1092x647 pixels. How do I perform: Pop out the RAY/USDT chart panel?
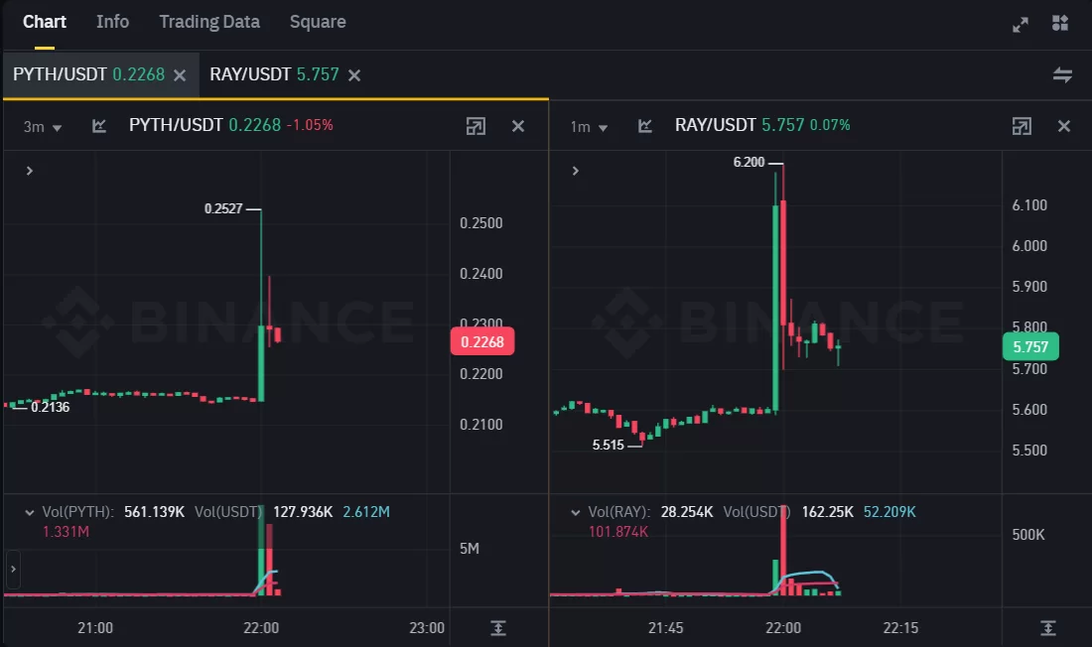pyautogui.click(x=1022, y=126)
